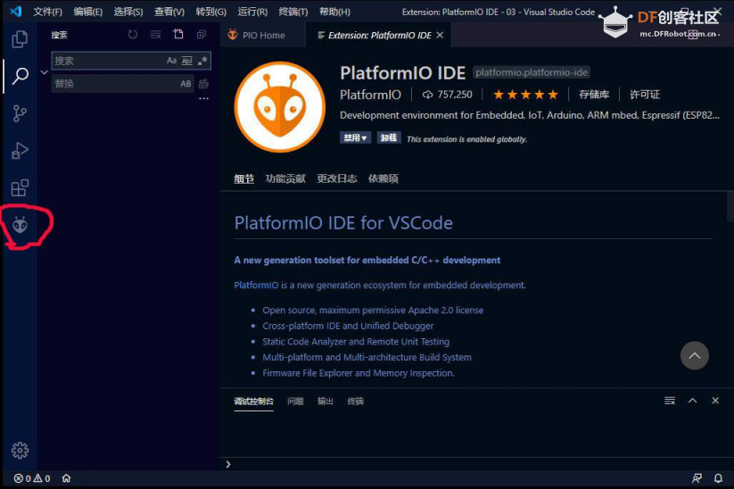
Task: Click the feedback icon in status bar
Action: [697, 478]
